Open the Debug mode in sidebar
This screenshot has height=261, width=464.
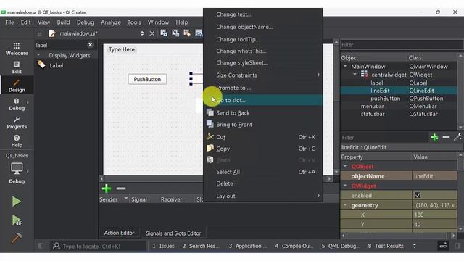[17, 104]
